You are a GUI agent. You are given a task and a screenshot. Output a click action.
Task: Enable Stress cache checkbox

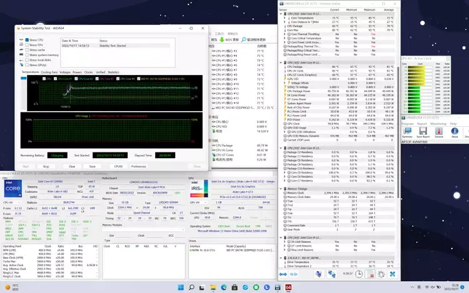pos(27,50)
